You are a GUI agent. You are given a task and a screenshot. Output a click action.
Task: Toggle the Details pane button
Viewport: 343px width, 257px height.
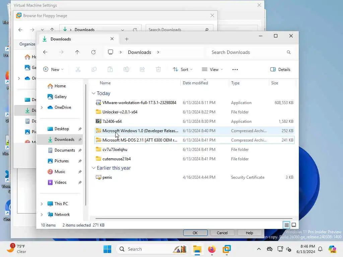pyautogui.click(x=280, y=70)
